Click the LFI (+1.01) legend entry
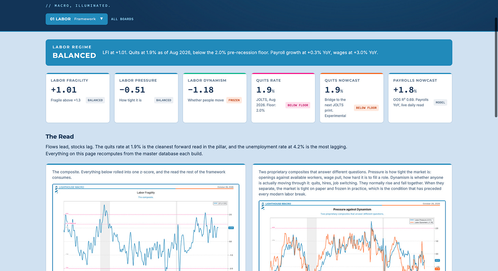Viewport: 498px width, 271px height. [220, 204]
